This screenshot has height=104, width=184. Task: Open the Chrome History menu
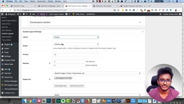[x=32, y=1]
